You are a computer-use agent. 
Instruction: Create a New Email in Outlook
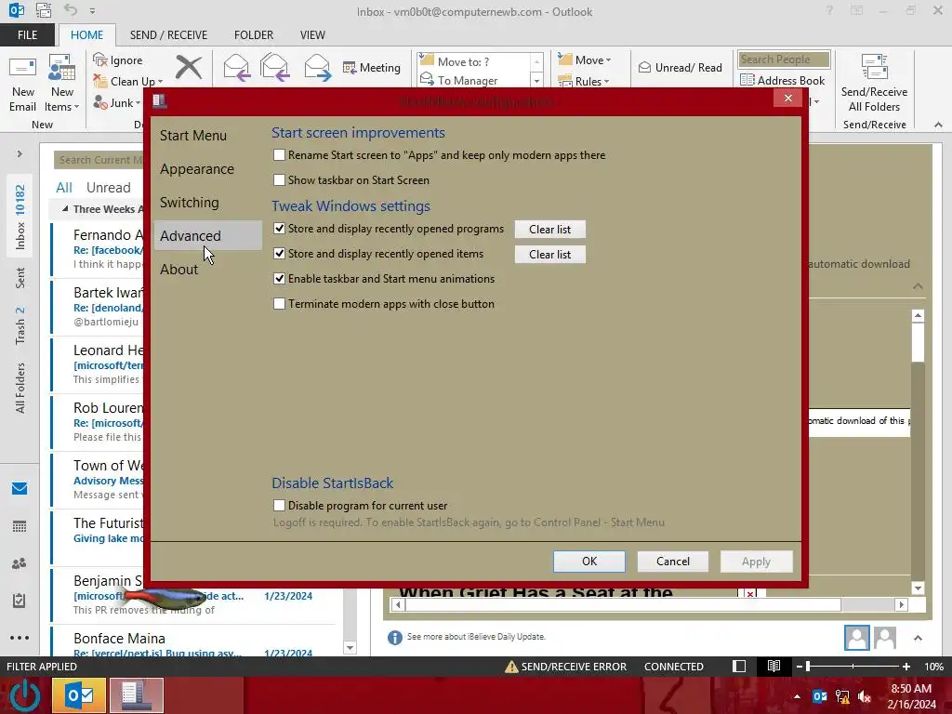point(23,84)
